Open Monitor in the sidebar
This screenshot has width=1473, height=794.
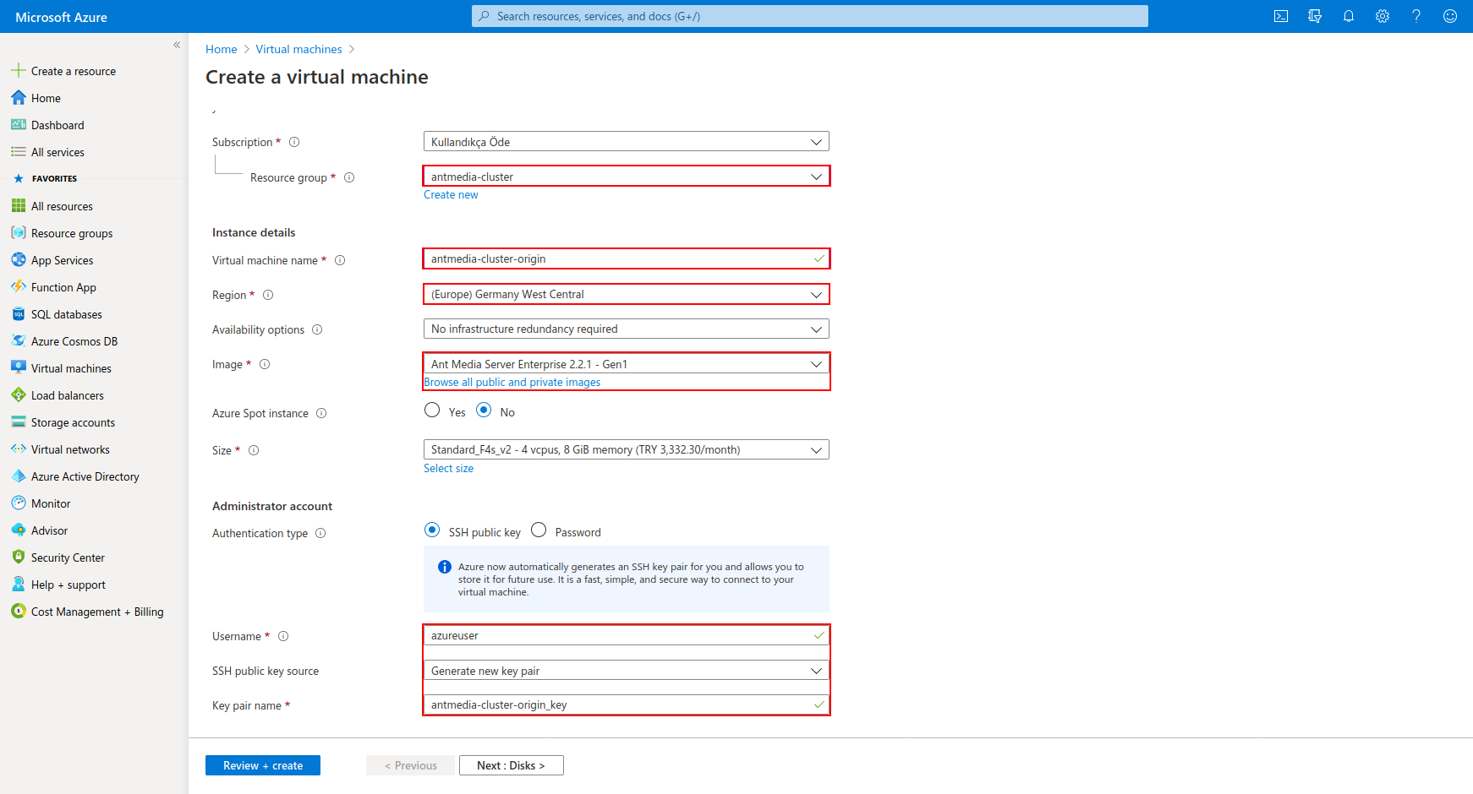51,503
